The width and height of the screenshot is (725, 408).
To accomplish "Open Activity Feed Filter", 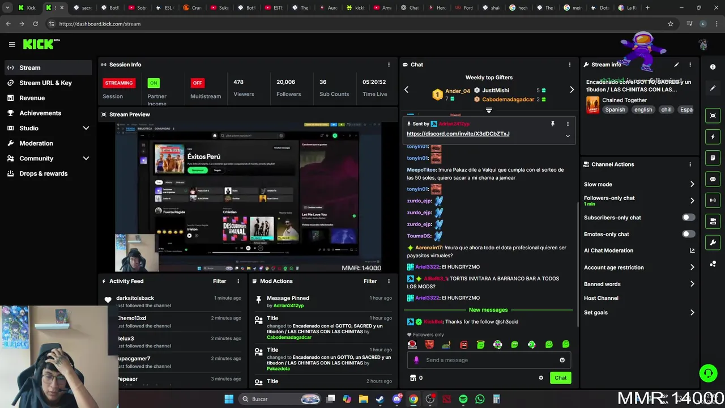I will (x=219, y=281).
